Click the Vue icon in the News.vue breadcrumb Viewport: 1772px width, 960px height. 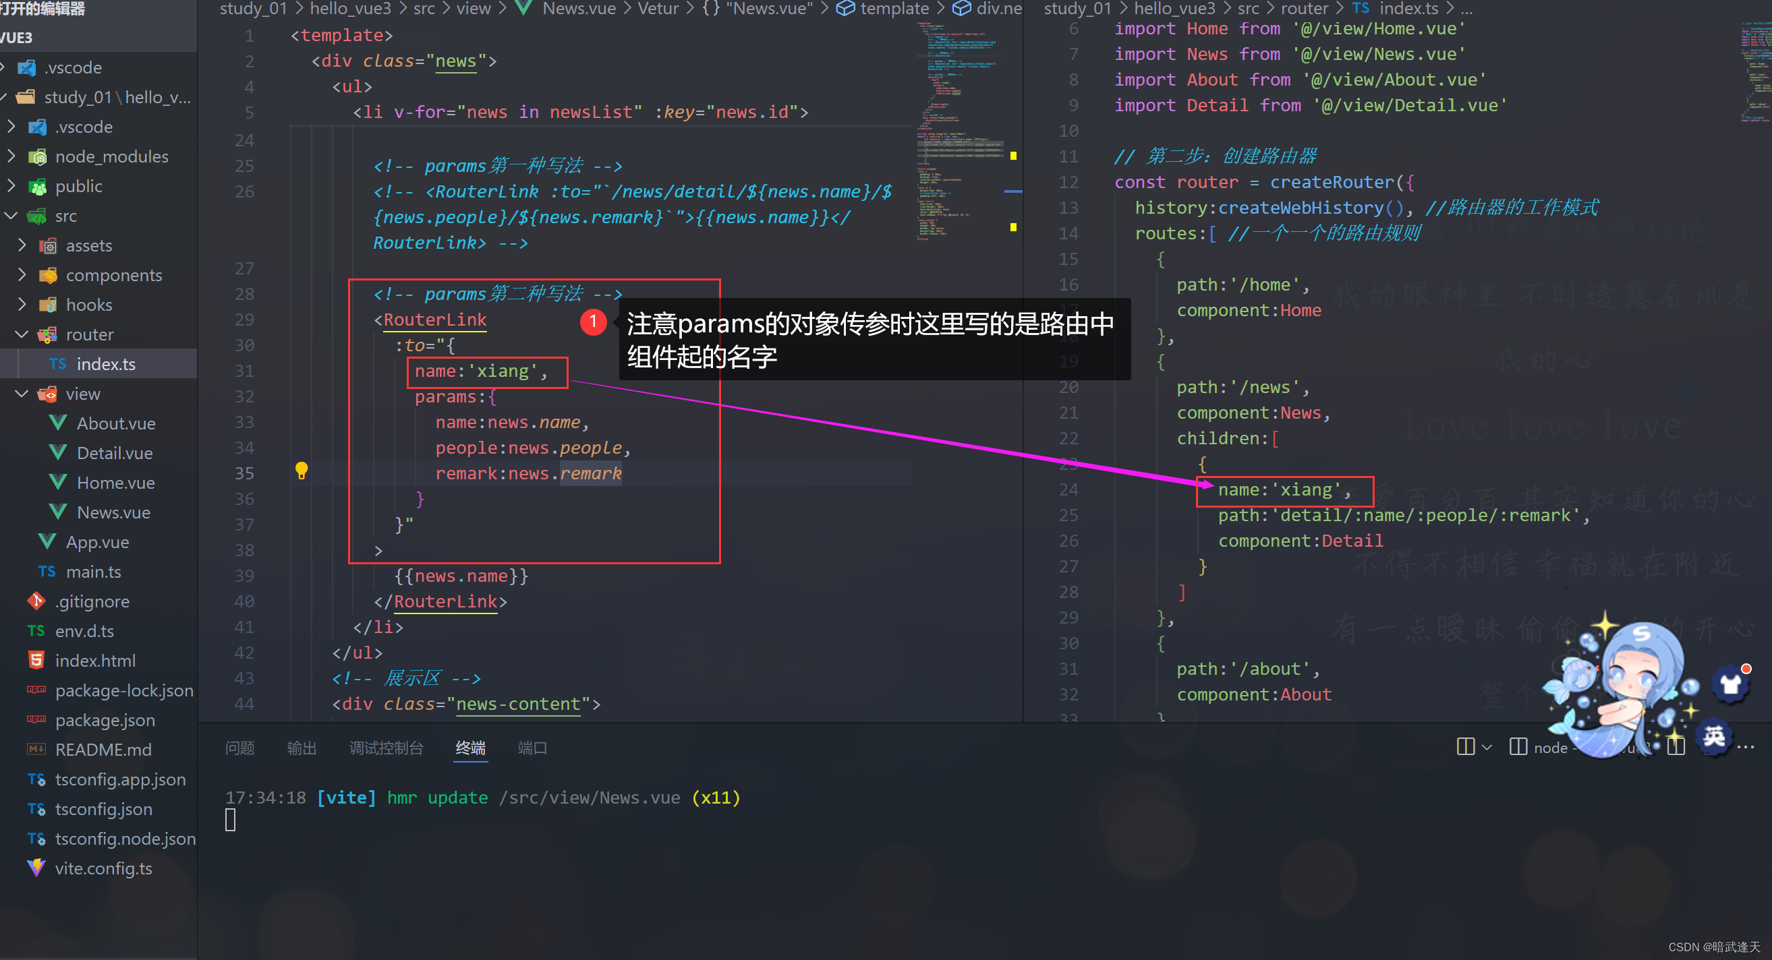[x=523, y=8]
